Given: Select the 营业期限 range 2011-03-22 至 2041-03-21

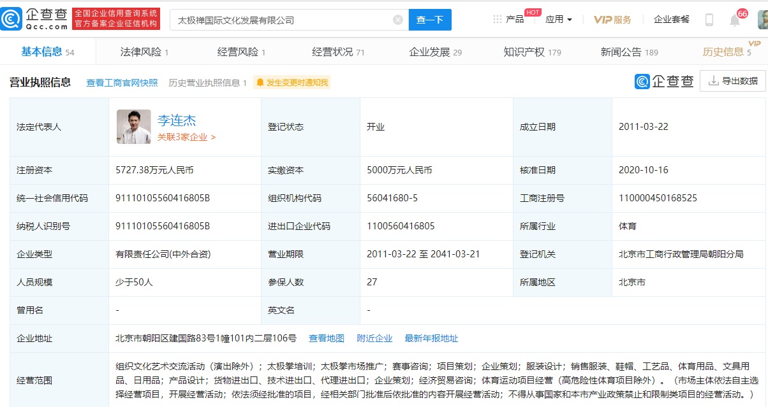Looking at the screenshot, I should 424,254.
